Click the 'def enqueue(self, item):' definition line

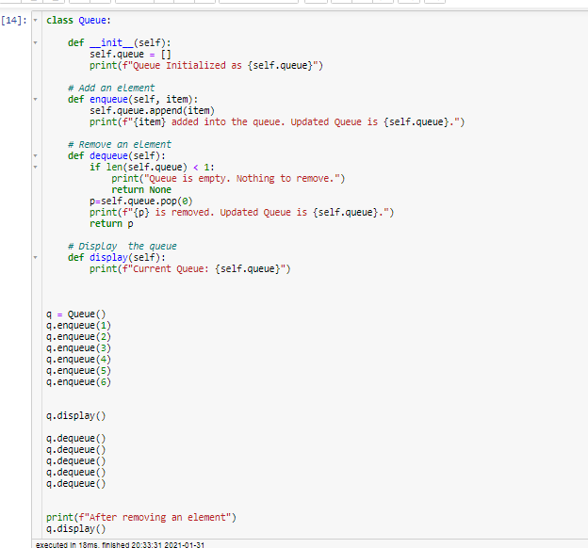tap(133, 99)
